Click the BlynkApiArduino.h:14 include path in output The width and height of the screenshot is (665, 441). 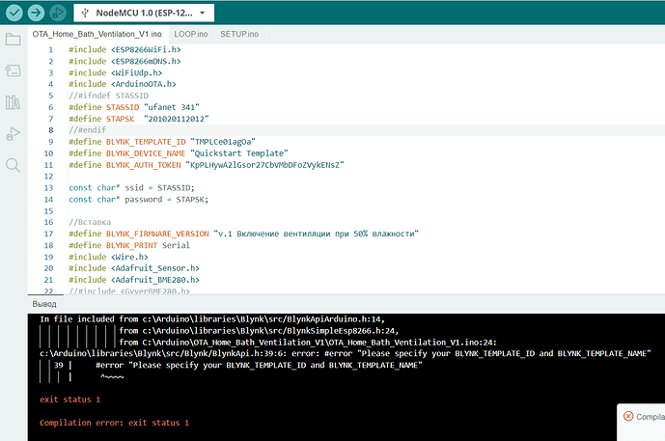263,318
